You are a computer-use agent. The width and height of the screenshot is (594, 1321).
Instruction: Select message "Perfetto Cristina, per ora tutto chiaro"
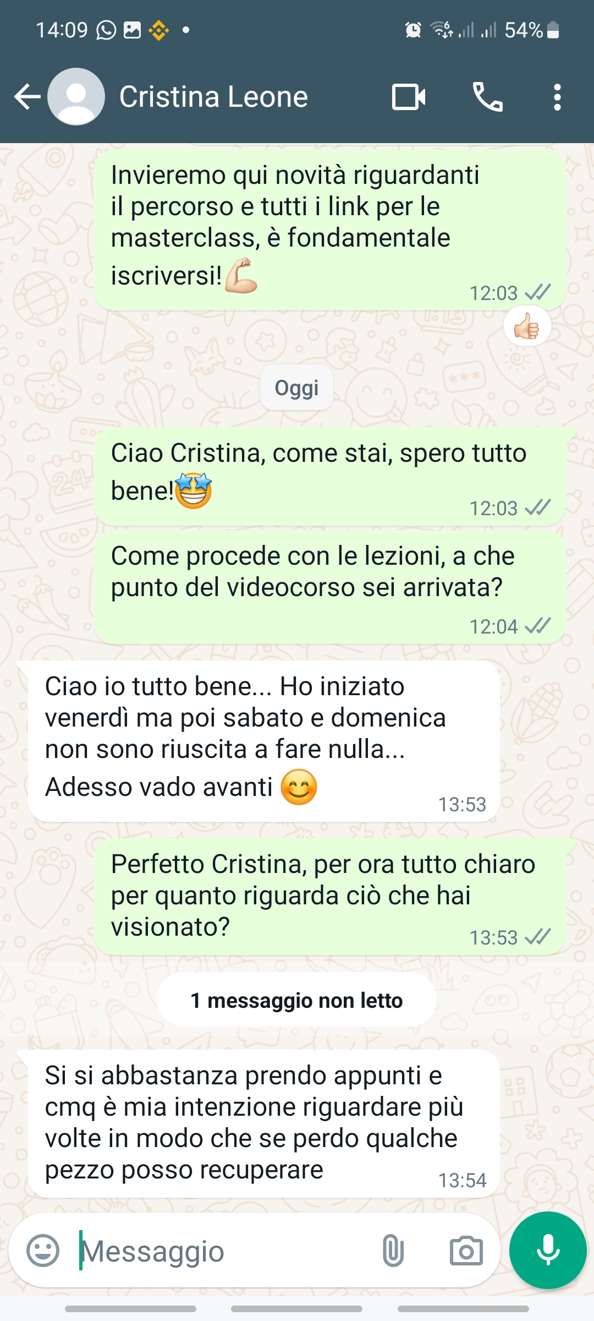(330, 897)
